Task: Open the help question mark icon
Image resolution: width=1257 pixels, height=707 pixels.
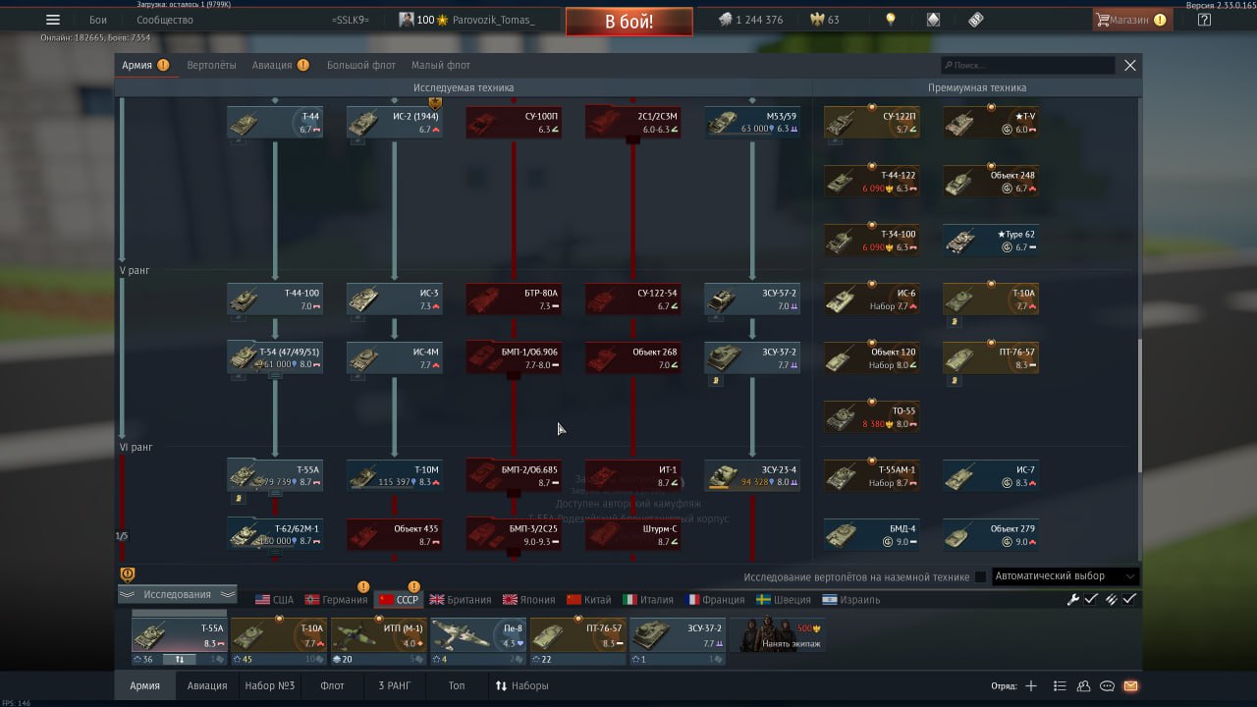Action: [x=1204, y=20]
